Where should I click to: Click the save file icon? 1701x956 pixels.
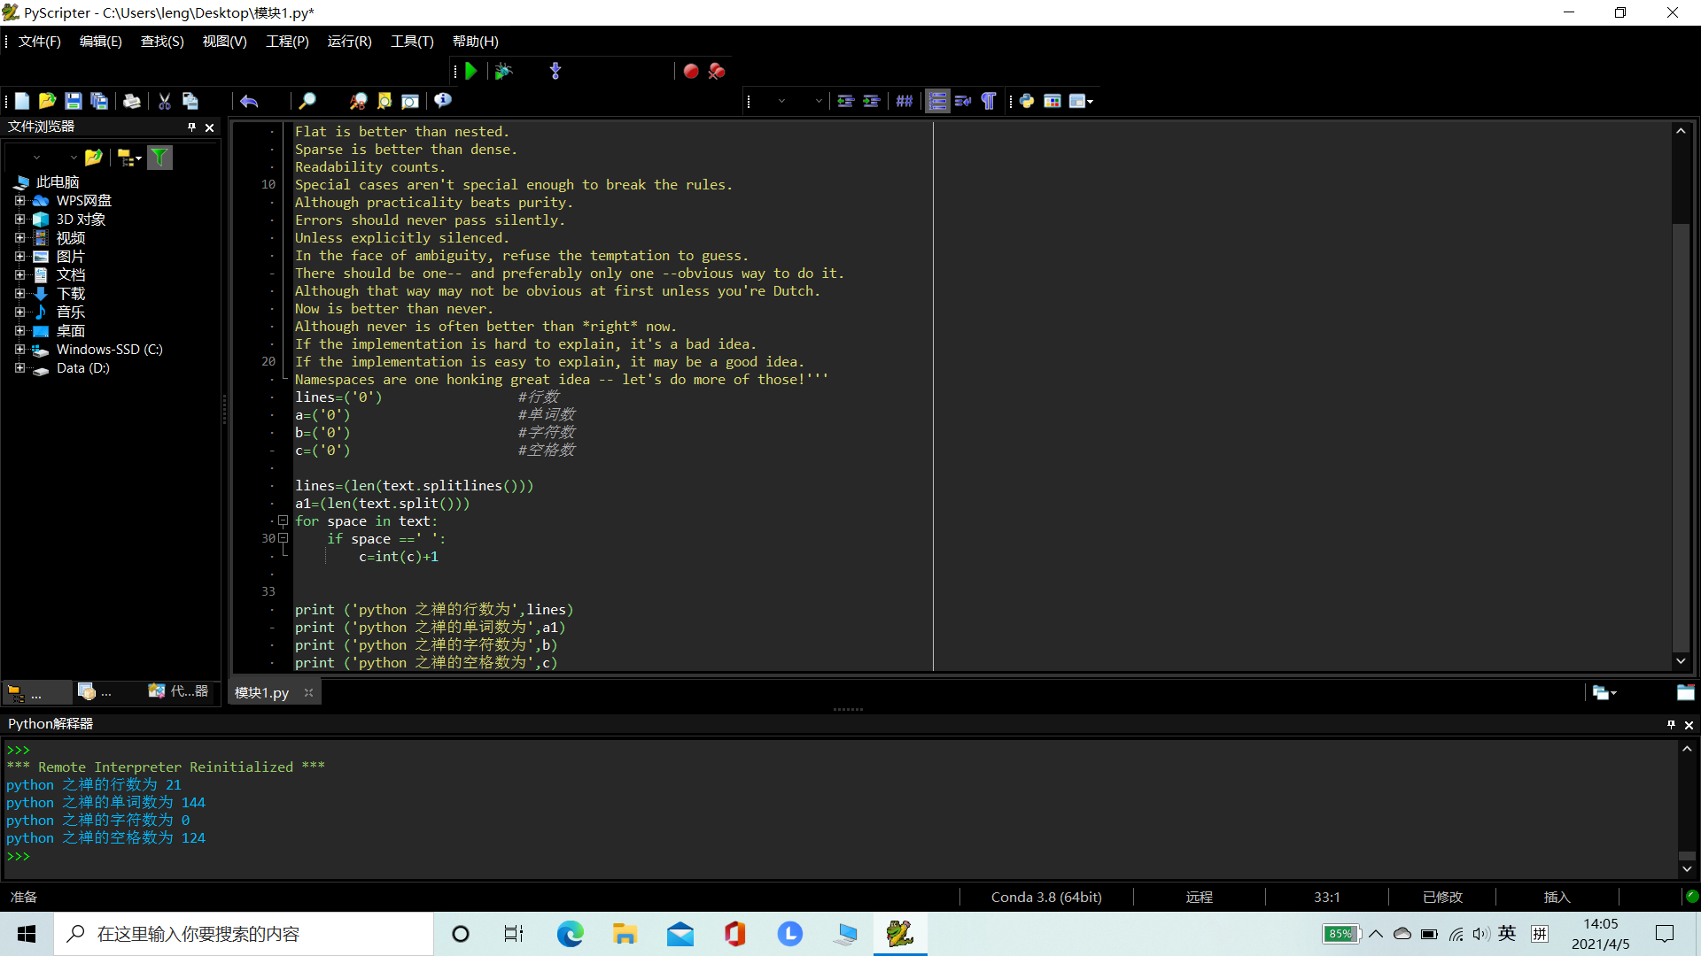[x=74, y=101]
